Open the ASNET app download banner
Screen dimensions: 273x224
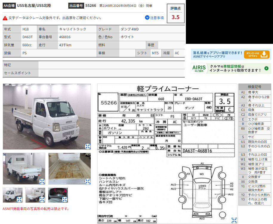[231, 55]
